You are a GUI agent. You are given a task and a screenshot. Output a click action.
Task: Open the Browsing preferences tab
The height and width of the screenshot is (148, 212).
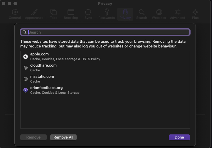(71, 14)
